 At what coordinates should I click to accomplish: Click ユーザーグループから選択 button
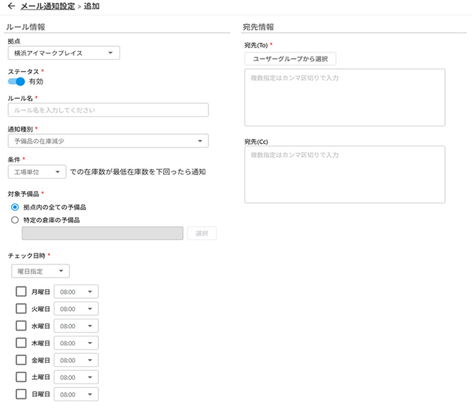(x=290, y=59)
